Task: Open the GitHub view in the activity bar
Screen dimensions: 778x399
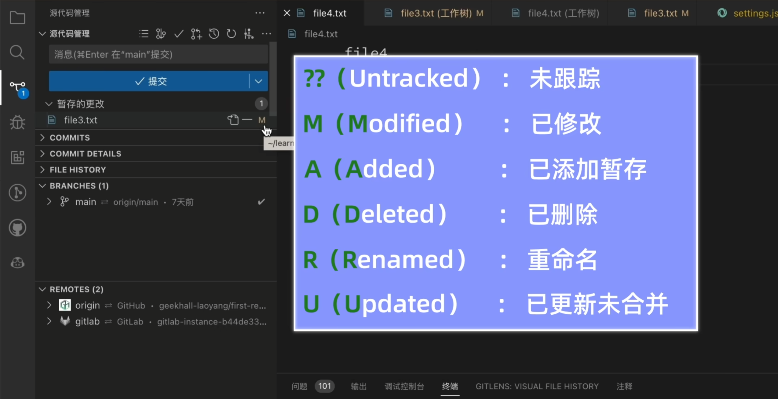Action: (x=17, y=228)
